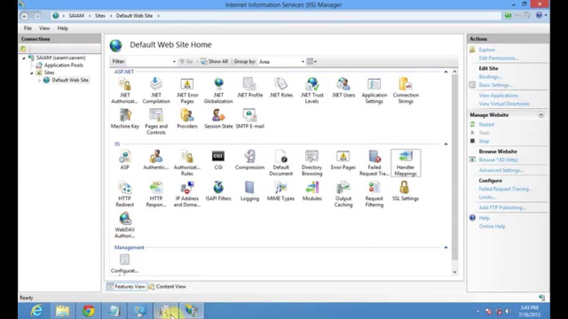Open .NET Authorization Rules feature
568x319 pixels.
click(x=125, y=90)
